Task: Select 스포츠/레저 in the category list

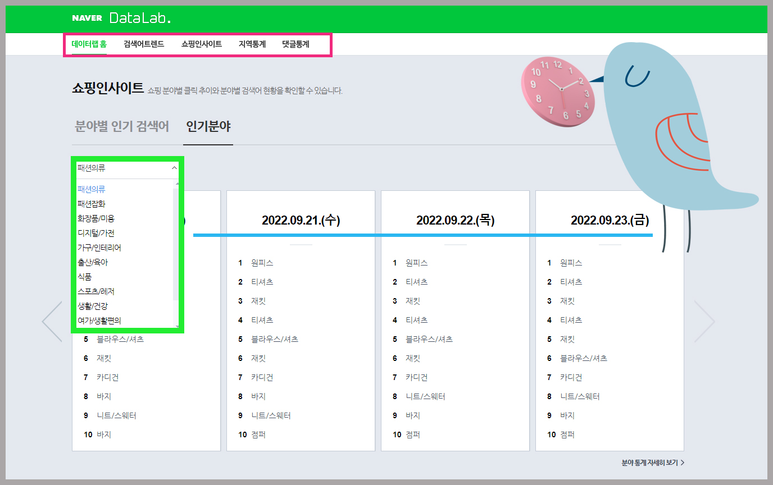Action: [x=96, y=291]
